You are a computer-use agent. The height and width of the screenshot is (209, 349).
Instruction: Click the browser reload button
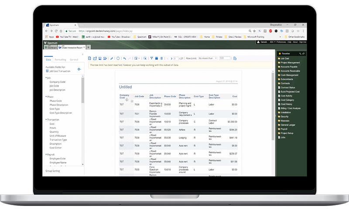(x=56, y=31)
